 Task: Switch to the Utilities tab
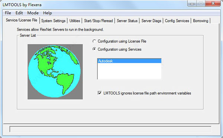pyautogui.click(x=75, y=21)
